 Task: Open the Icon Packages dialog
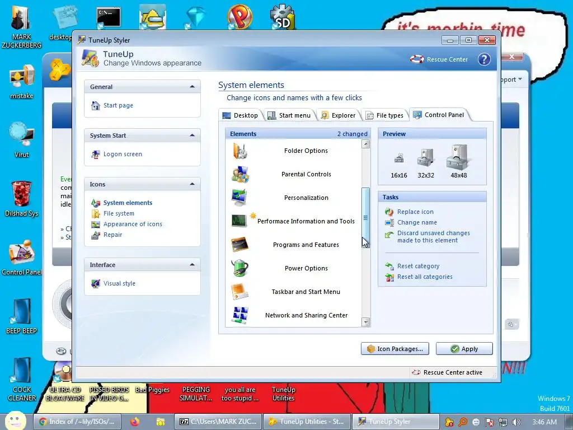tap(395, 348)
